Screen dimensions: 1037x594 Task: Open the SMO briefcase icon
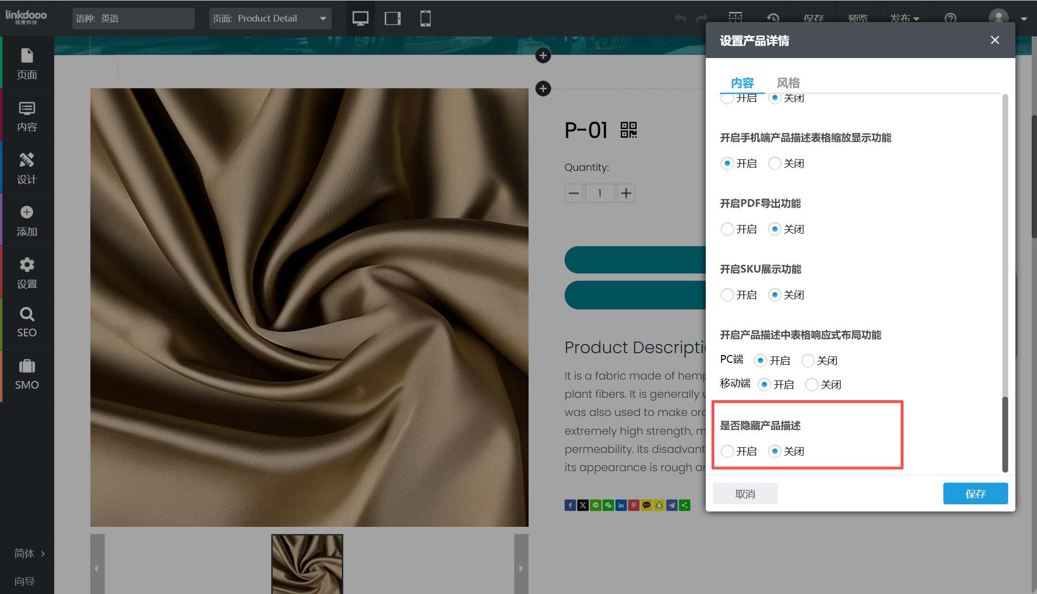27,374
